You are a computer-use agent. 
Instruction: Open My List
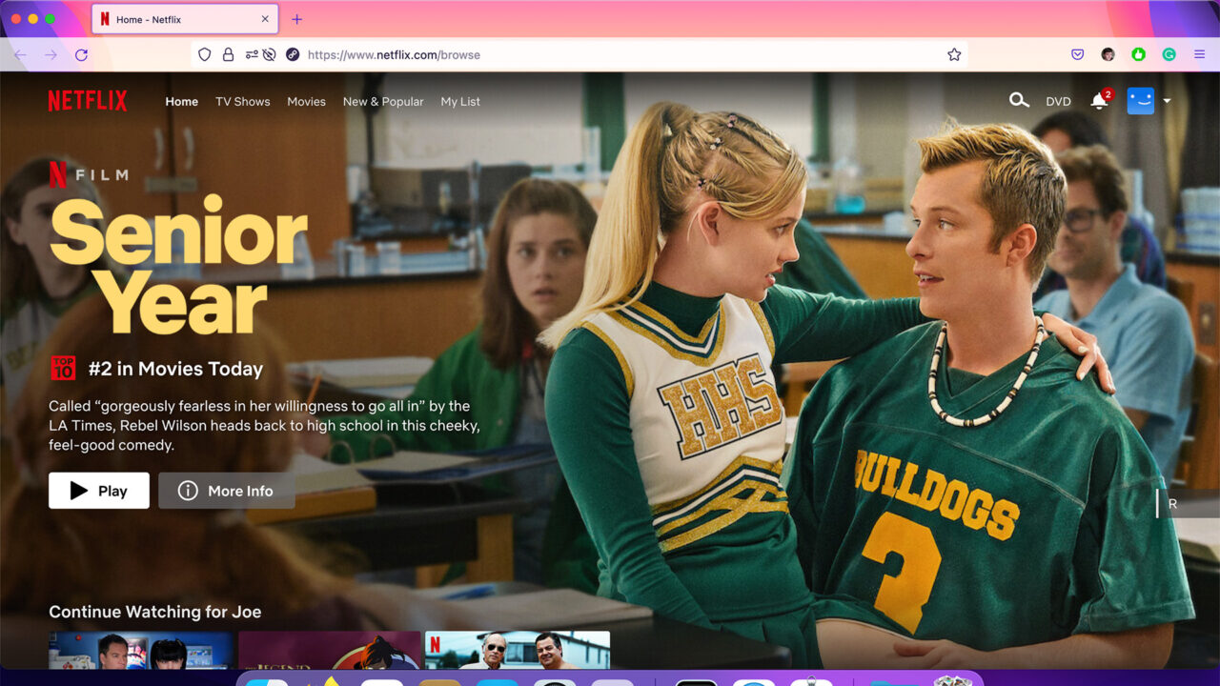460,101
